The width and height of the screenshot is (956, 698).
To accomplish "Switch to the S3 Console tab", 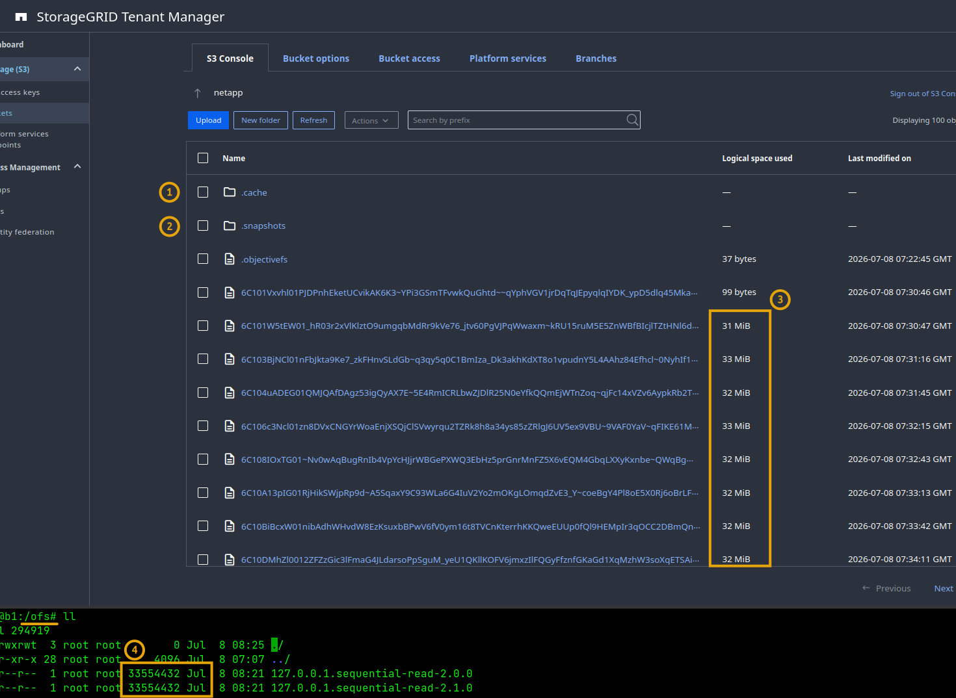I will [x=230, y=58].
